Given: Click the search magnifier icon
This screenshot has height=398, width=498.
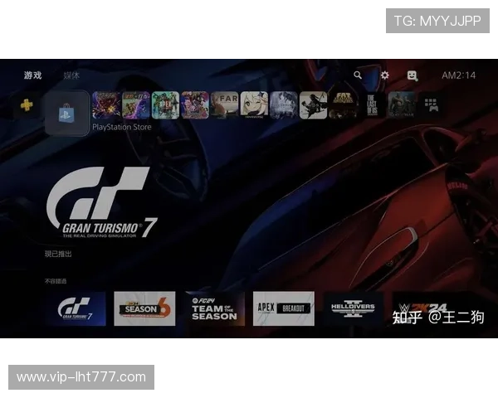Looking at the screenshot, I should pyautogui.click(x=358, y=75).
